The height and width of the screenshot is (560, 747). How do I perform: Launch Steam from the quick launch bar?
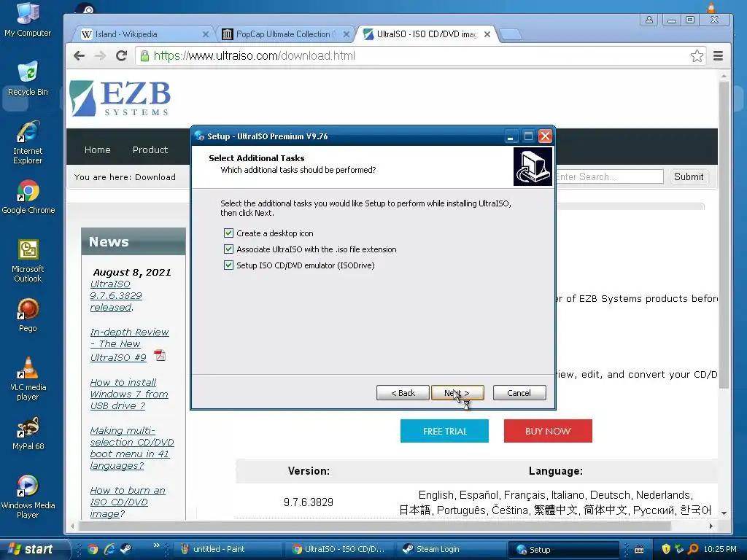[x=125, y=549]
